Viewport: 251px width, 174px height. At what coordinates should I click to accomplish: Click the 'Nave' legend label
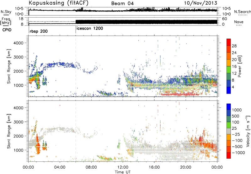[x=239, y=22]
